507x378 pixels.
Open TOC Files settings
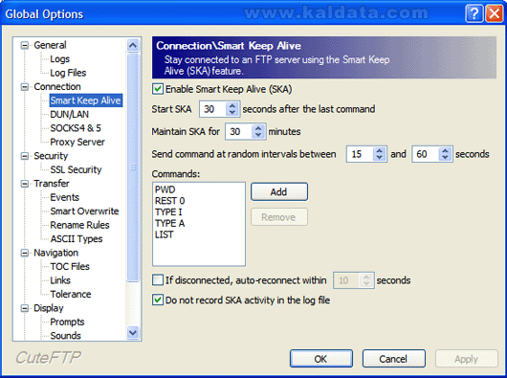(70, 266)
